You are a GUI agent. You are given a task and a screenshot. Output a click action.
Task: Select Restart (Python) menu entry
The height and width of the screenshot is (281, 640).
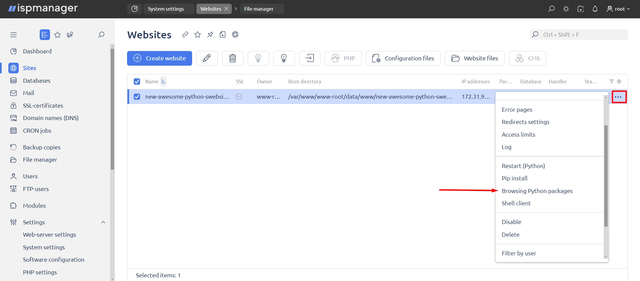coord(523,166)
